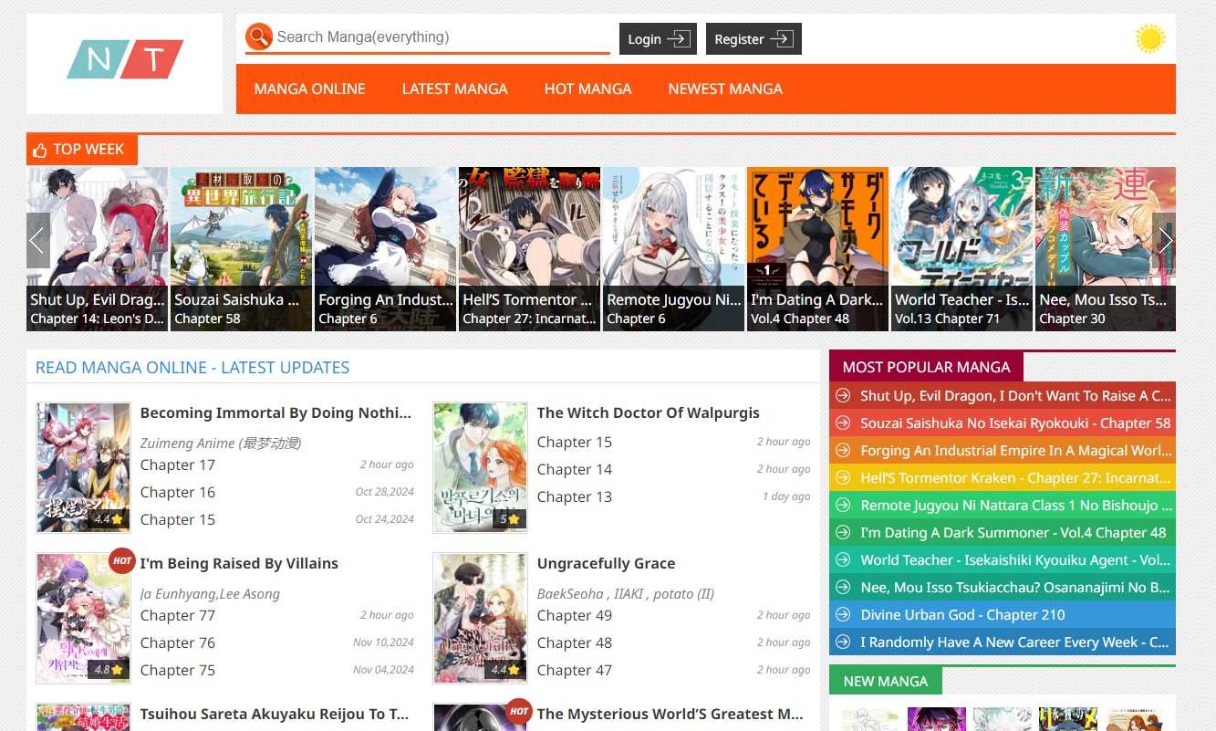This screenshot has width=1216, height=731.
Task: Open I'm Dating A Dark Summoner carousel cover
Action: [x=818, y=248]
